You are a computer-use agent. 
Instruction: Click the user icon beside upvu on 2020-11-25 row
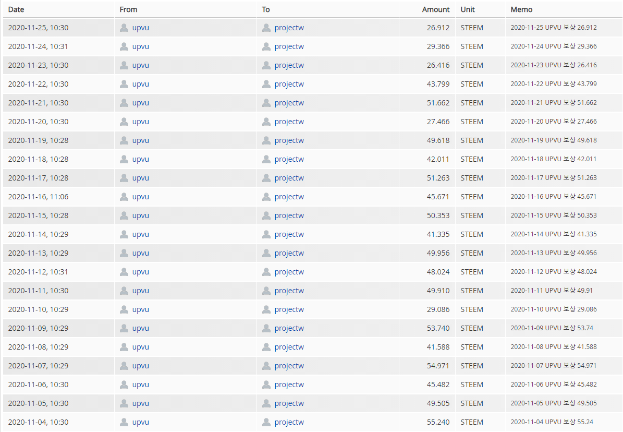[x=124, y=28]
